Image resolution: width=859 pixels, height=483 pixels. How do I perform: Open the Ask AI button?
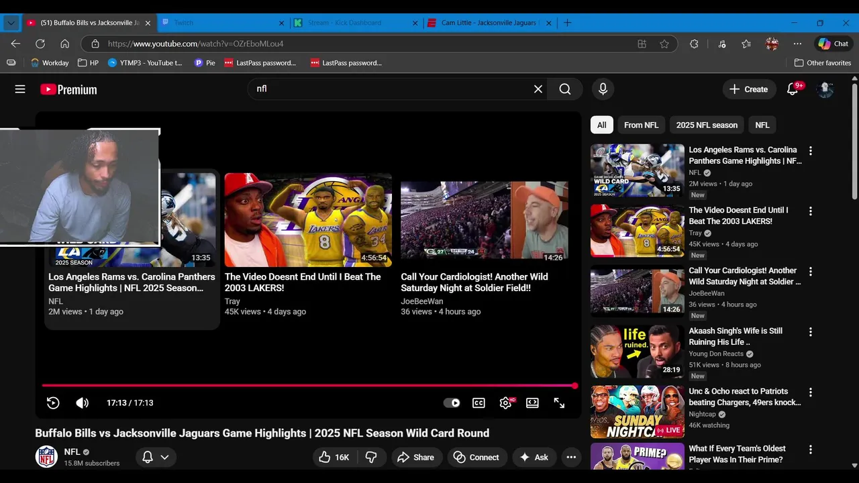(x=534, y=458)
